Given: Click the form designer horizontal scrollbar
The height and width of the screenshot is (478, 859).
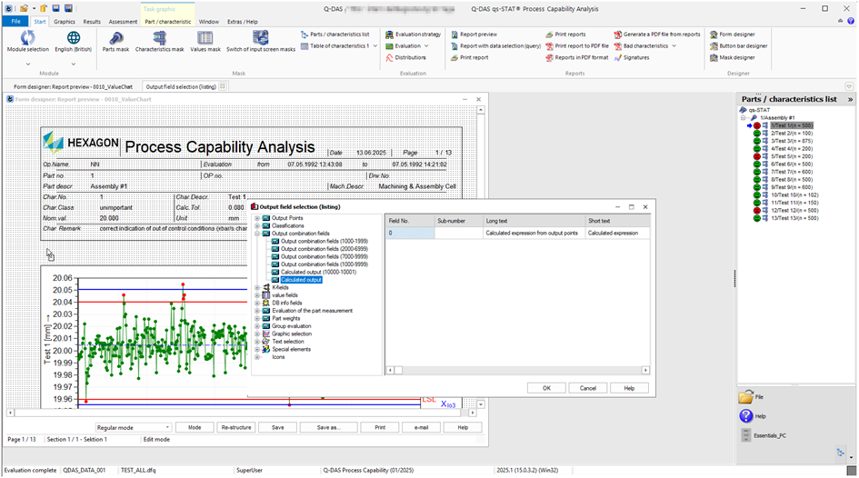Looking at the screenshot, I should [x=241, y=413].
